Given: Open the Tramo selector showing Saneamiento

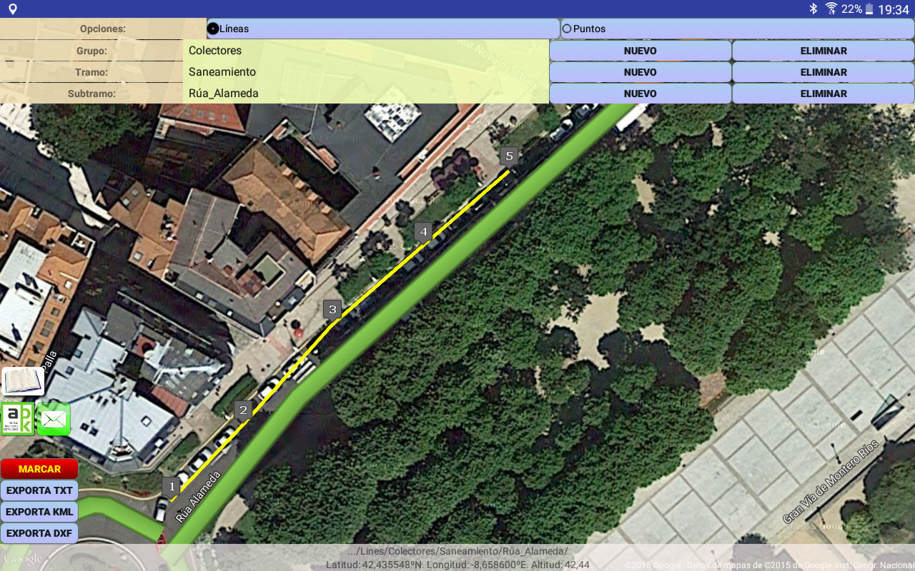Looking at the screenshot, I should coord(366,72).
